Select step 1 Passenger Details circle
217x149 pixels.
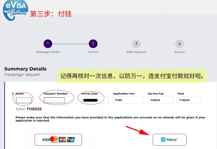coord(48,44)
